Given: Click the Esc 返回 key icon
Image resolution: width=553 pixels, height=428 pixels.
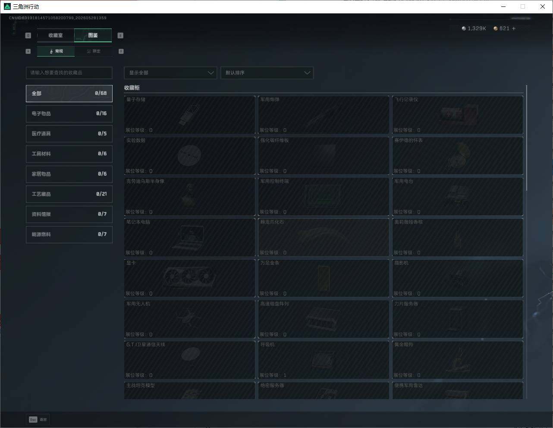Looking at the screenshot, I should click(33, 419).
